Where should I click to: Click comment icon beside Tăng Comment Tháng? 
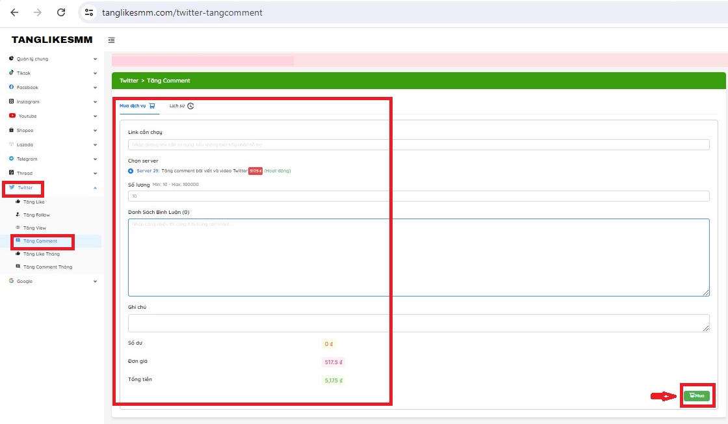(x=18, y=267)
